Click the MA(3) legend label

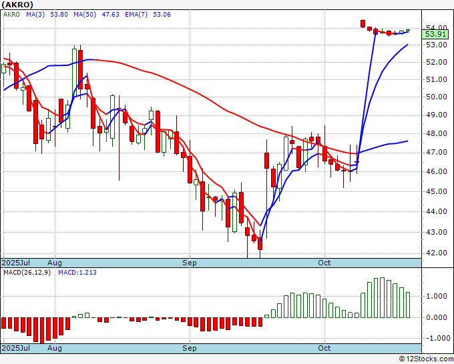click(35, 15)
